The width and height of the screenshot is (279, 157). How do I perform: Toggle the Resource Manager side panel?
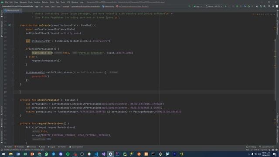2,29
